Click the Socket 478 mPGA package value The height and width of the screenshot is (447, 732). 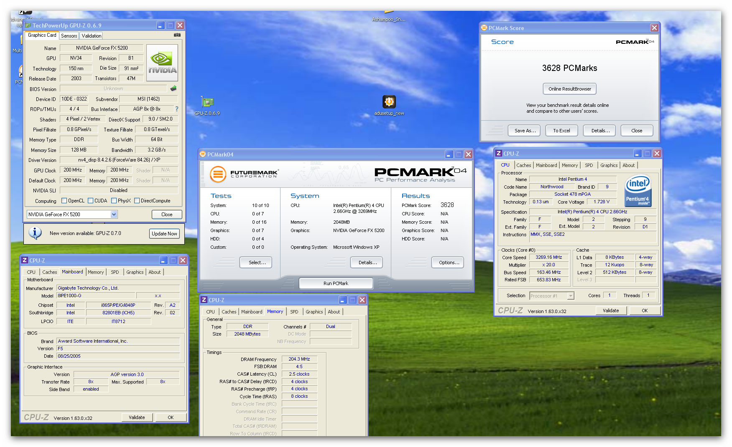click(573, 194)
